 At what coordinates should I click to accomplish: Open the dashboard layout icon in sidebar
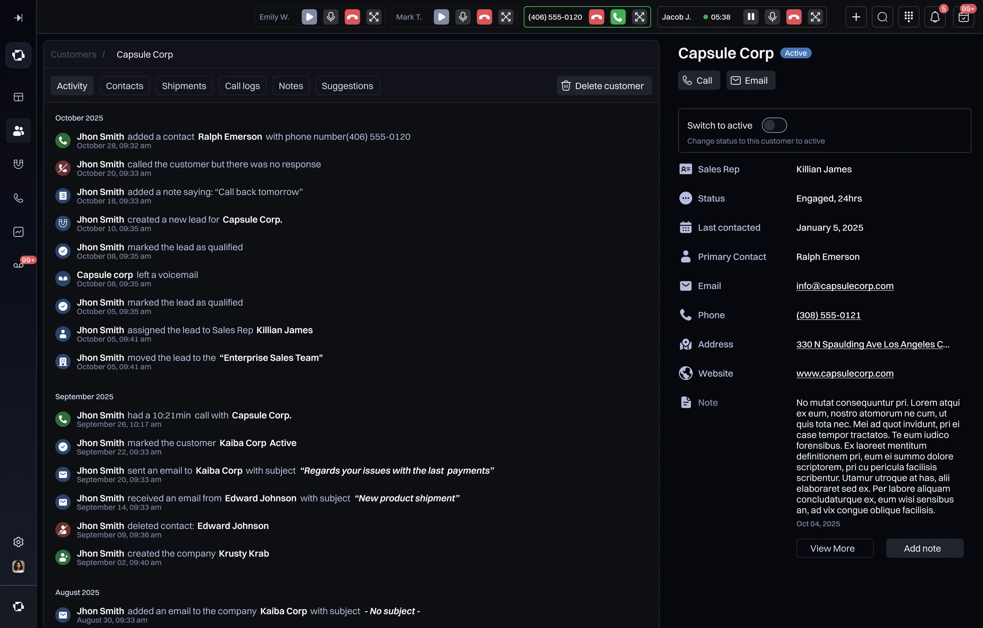pyautogui.click(x=18, y=97)
